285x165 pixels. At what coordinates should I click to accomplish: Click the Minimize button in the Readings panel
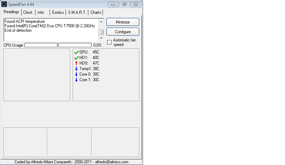123,22
